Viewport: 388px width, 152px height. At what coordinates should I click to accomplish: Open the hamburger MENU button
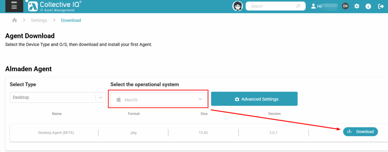pos(14,6)
